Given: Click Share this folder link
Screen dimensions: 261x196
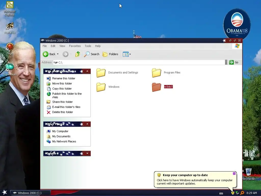Looking at the screenshot, I should 62,102.
